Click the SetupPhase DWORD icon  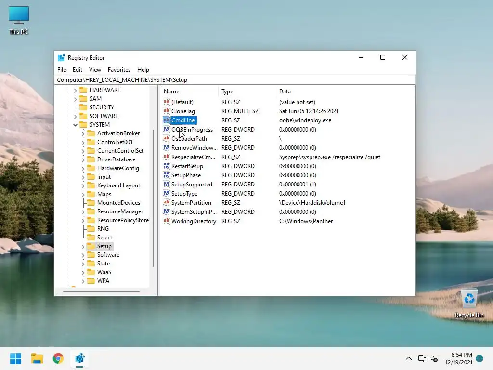(166, 174)
